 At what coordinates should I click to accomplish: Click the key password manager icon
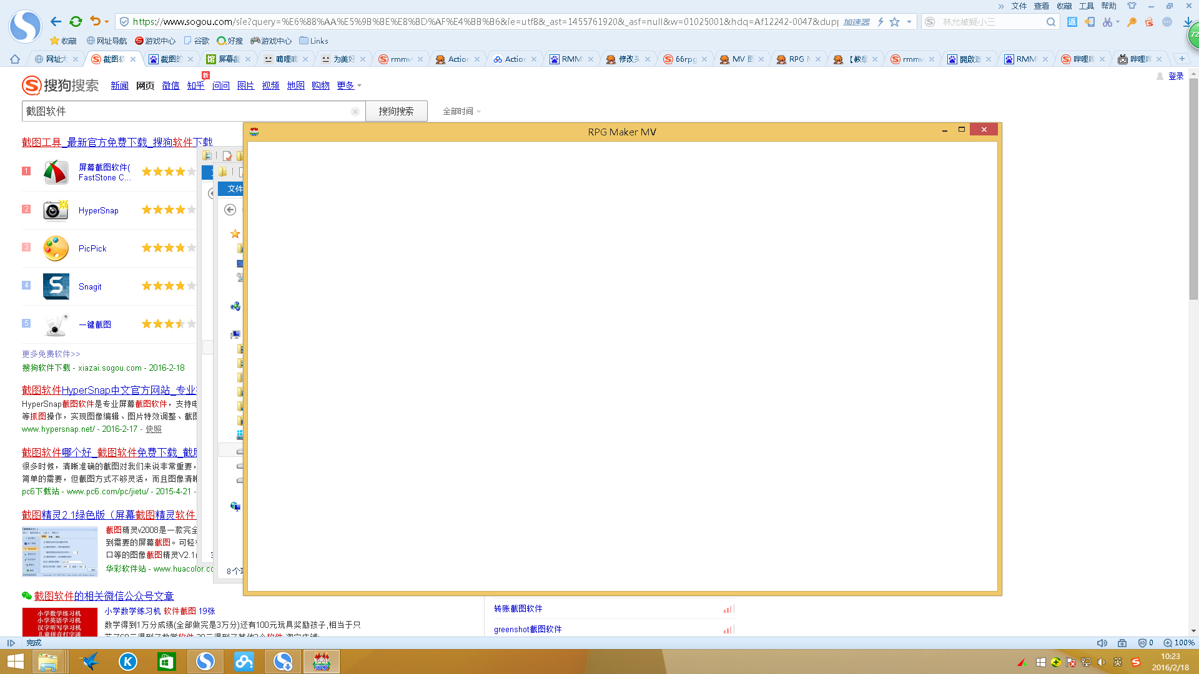coord(1132,22)
